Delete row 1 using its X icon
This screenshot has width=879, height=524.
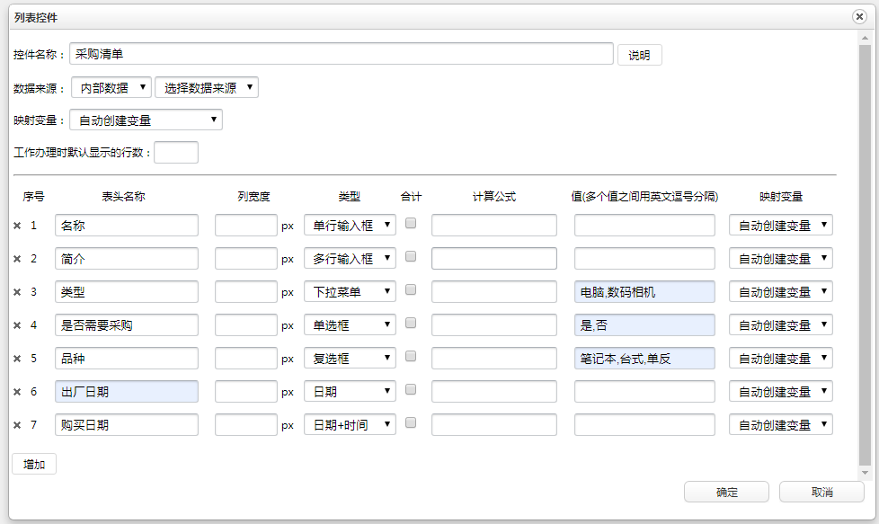(x=17, y=226)
